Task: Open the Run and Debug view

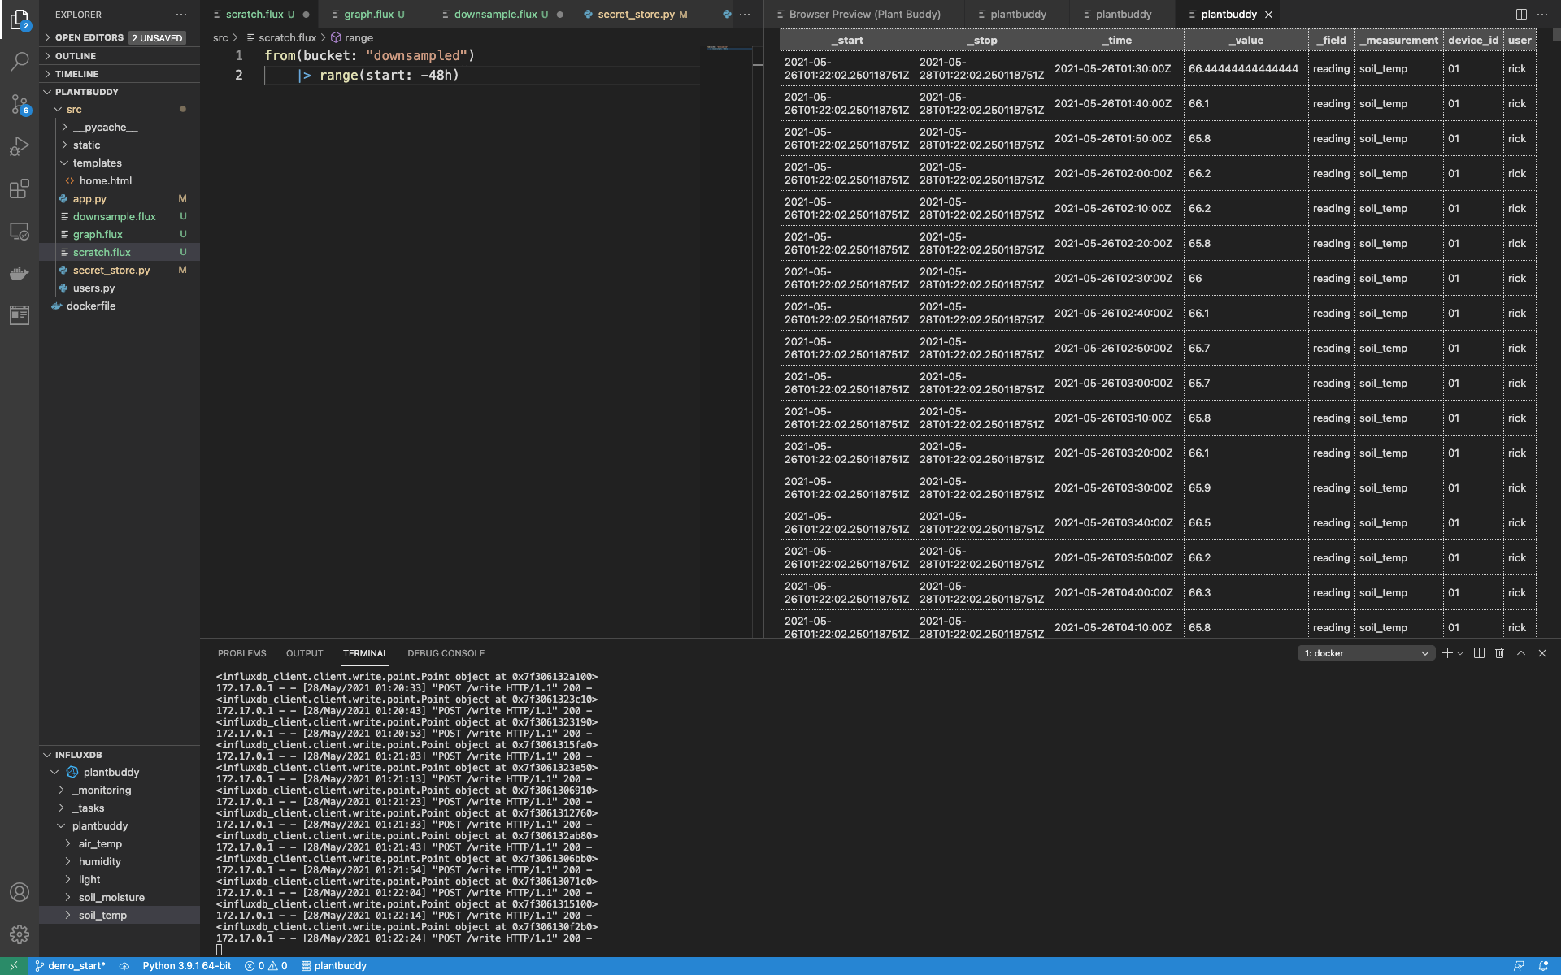Action: point(20,146)
